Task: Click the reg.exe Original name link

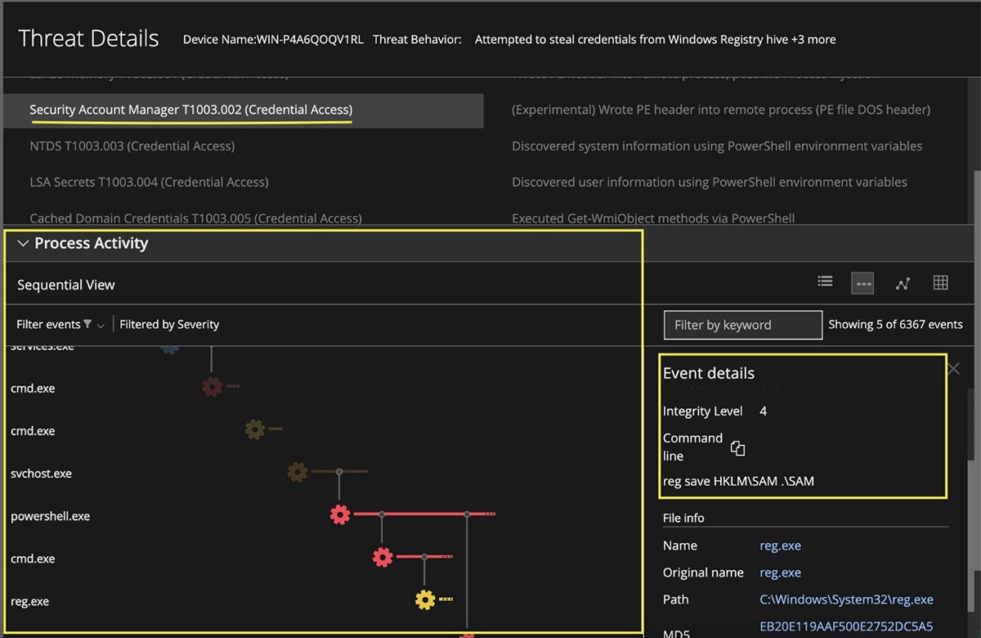Action: point(780,573)
